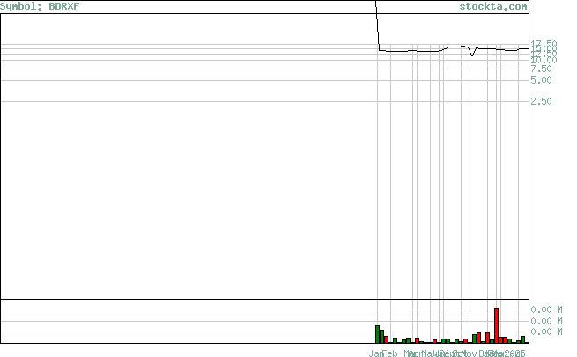The width and height of the screenshot is (577, 357).
Task: Select the tallest green volume bar
Action: tap(377, 334)
